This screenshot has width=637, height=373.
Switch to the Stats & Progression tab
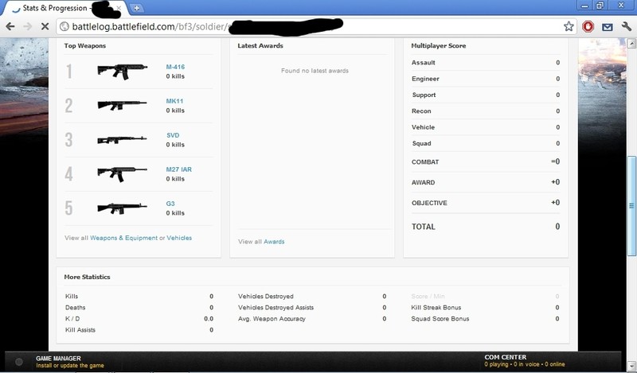pos(56,8)
